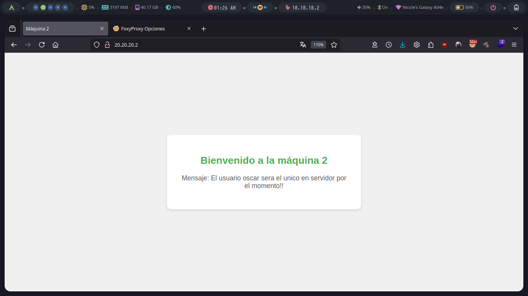
Task: Reset the 110% zoom level badge
Action: pyautogui.click(x=318, y=45)
